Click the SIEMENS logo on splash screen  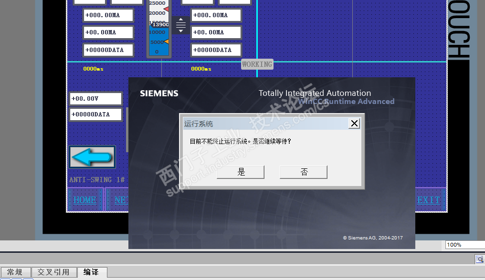159,93
